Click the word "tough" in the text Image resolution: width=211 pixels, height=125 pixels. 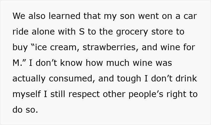tap(129, 79)
